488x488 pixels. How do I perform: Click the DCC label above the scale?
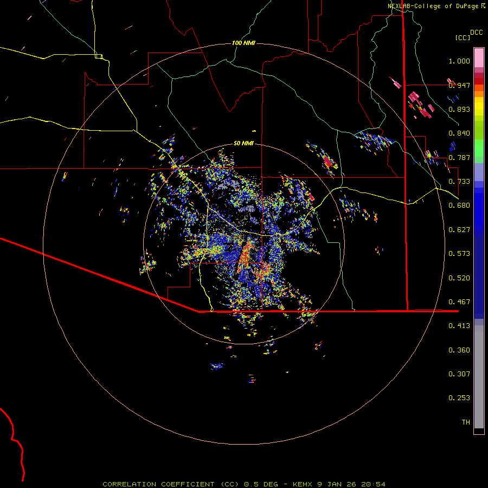click(x=476, y=33)
